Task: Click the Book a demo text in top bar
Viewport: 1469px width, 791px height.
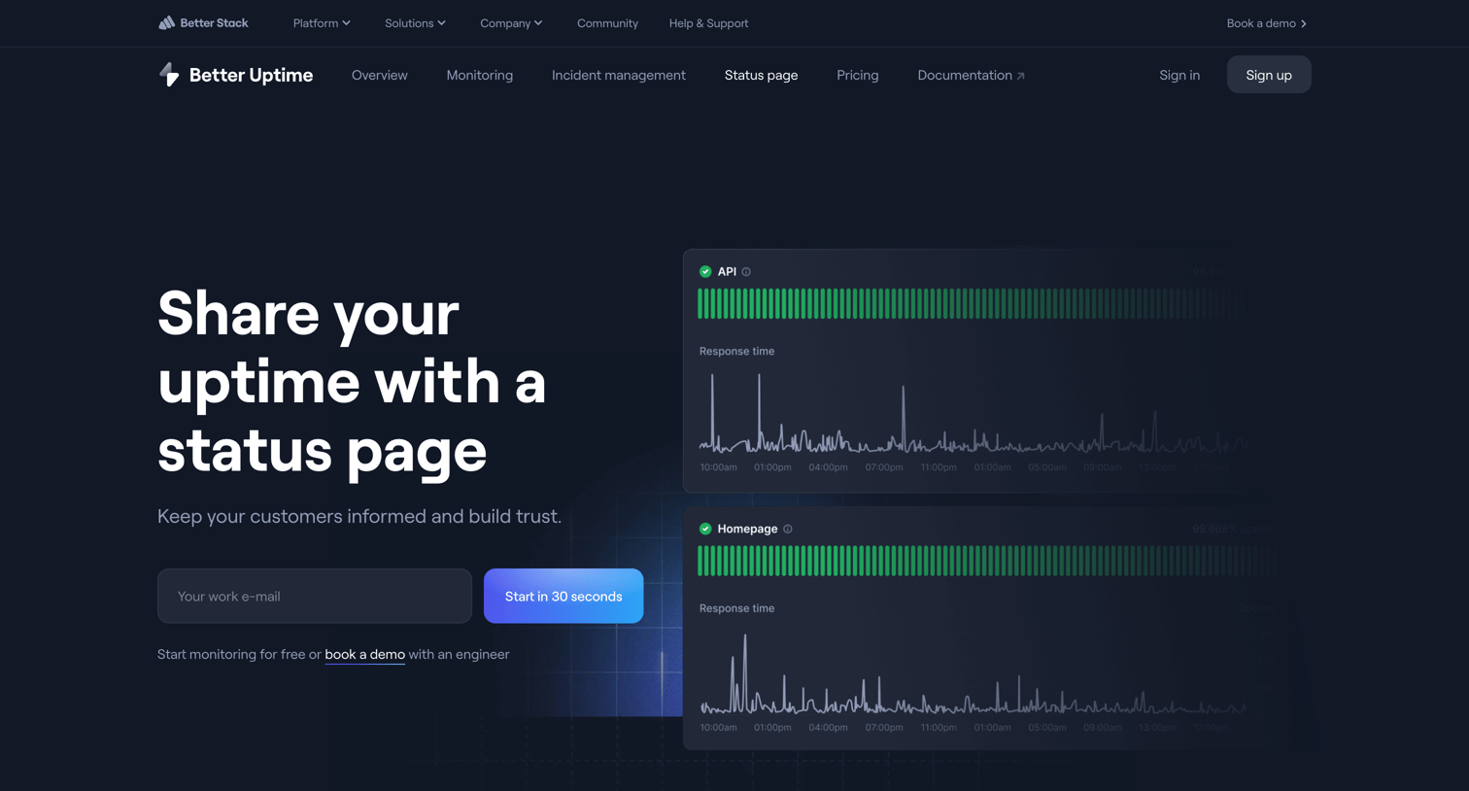Action: pyautogui.click(x=1260, y=23)
